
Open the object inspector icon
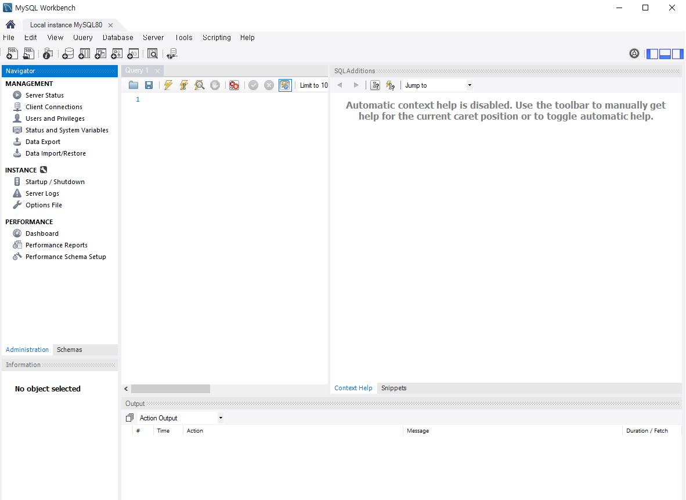48,53
